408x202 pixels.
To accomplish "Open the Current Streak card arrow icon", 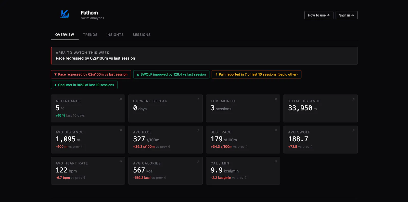I will 198,99.
